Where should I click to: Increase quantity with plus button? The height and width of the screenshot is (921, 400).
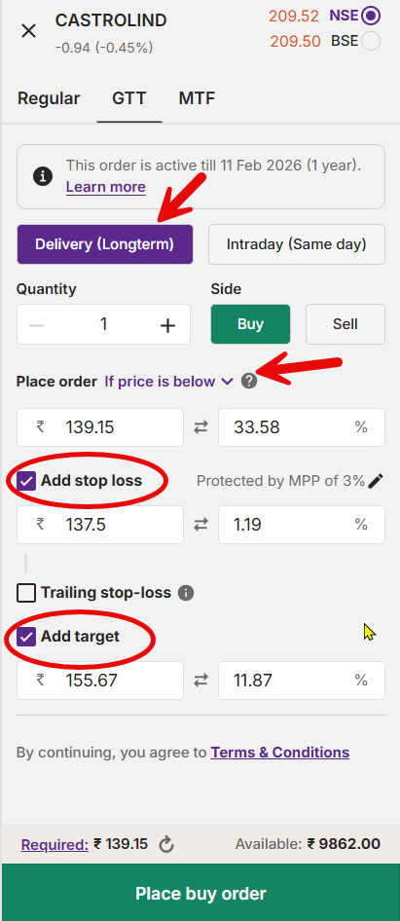pos(168,325)
